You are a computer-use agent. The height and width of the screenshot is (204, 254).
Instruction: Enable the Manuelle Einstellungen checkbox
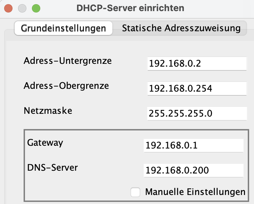(x=135, y=192)
